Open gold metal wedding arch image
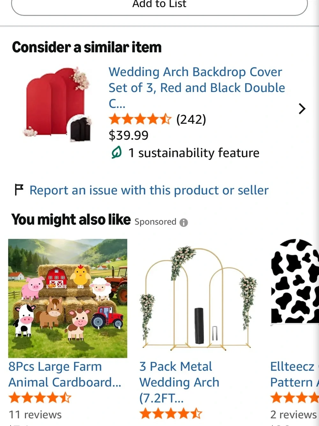 198,298
